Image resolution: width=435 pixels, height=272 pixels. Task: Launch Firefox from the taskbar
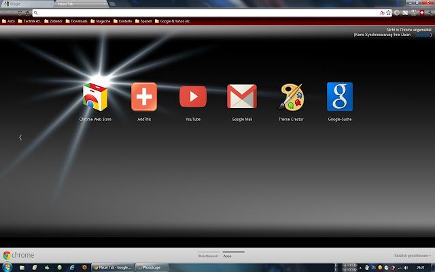click(x=84, y=267)
